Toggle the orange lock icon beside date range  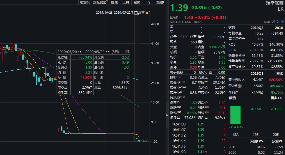(x=147, y=13)
